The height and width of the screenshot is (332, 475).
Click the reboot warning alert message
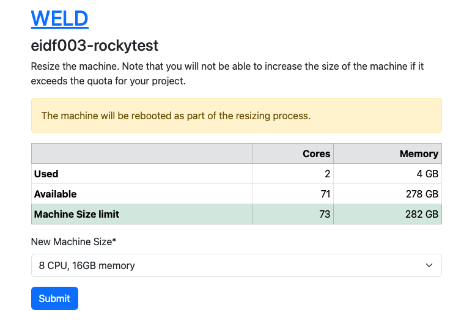[x=237, y=116]
